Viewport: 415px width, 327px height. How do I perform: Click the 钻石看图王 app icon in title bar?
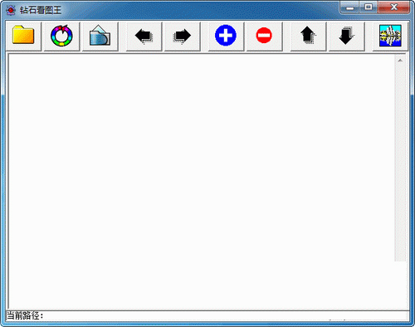tap(11, 10)
